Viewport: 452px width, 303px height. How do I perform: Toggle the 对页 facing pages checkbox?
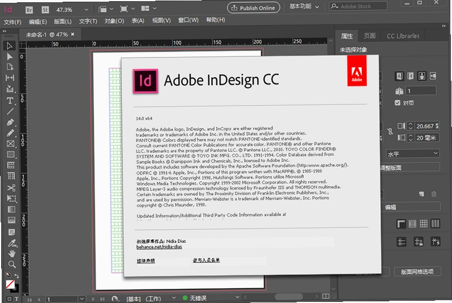point(397,103)
